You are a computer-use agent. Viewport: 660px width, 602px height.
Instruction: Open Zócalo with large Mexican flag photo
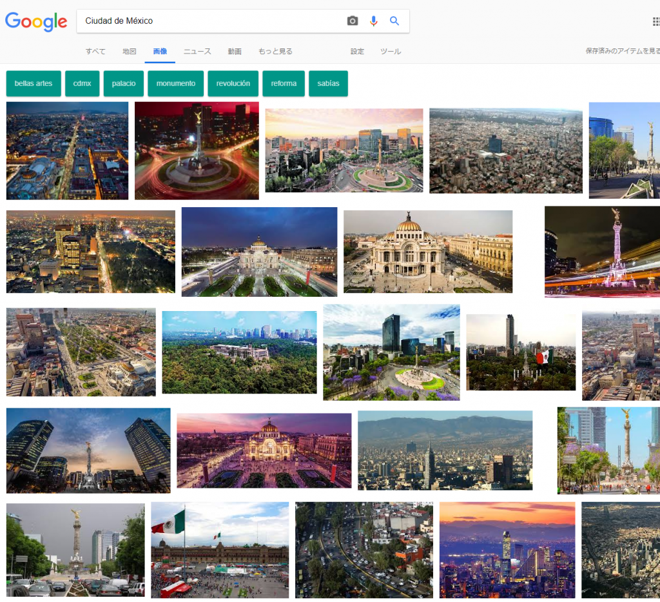[220, 550]
